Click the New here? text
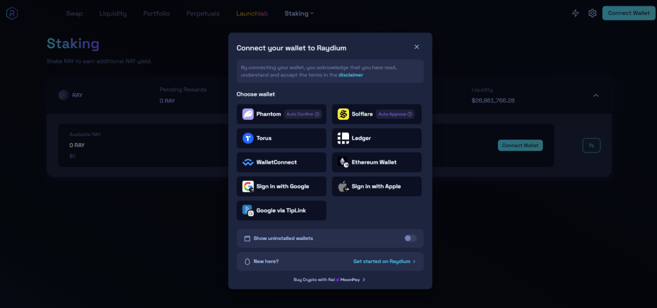 click(x=266, y=262)
